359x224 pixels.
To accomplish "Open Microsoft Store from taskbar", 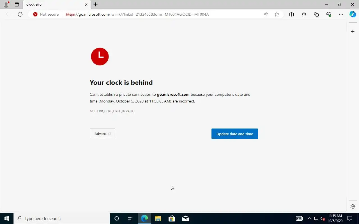I will point(172,218).
